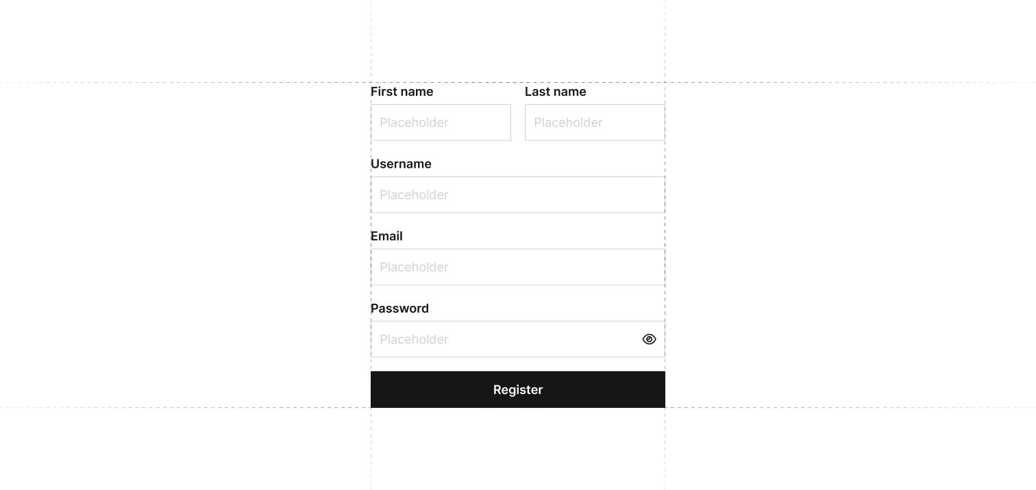Click the placeholder text in Username field
Screen dimensions: 1036x490
pos(414,195)
